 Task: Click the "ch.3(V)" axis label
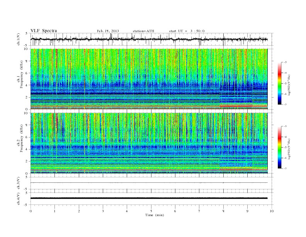[x=19, y=183]
